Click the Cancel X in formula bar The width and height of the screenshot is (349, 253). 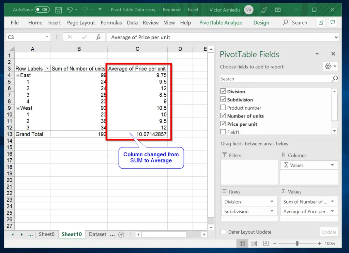pos(70,37)
